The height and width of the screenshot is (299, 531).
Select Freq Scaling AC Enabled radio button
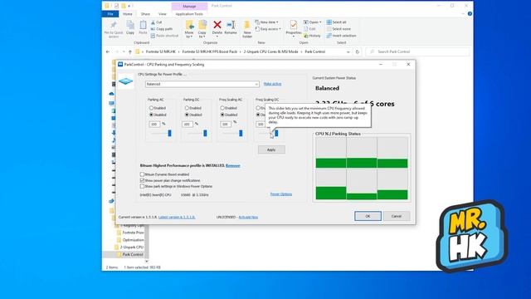(x=222, y=108)
